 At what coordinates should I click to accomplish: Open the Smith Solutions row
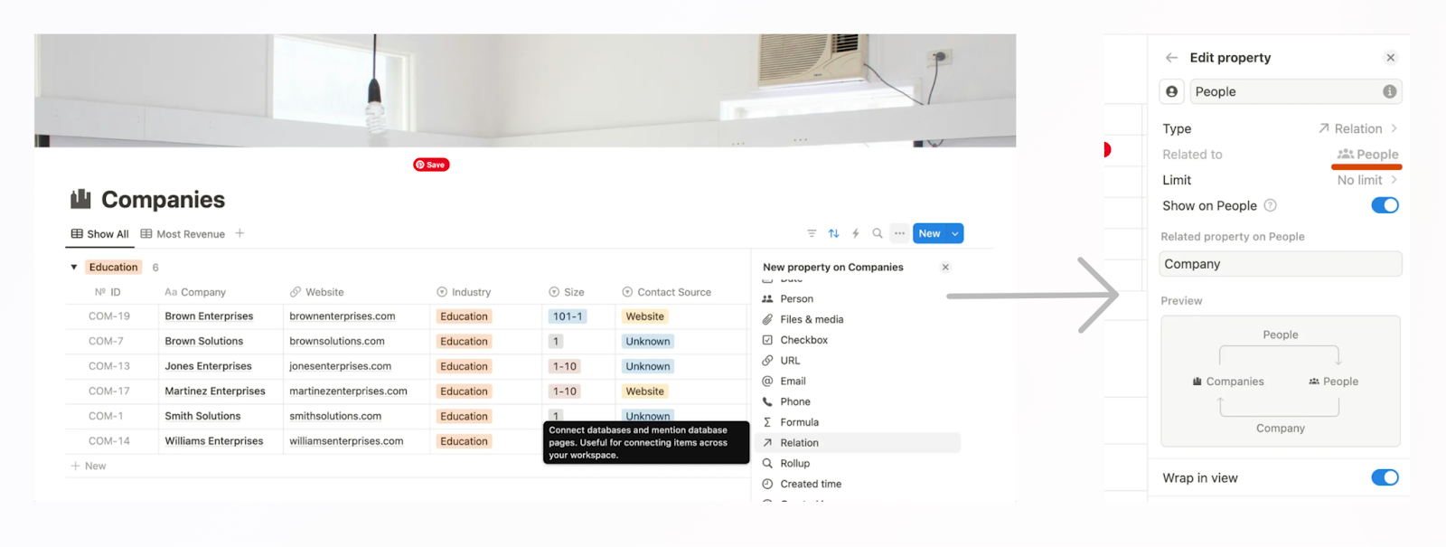(x=202, y=416)
